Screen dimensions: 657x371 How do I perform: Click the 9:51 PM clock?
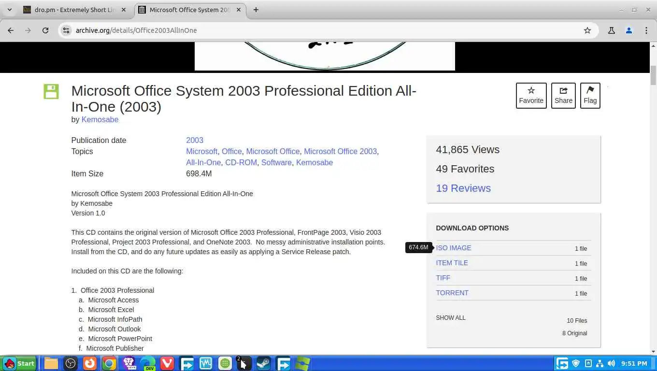(634, 363)
